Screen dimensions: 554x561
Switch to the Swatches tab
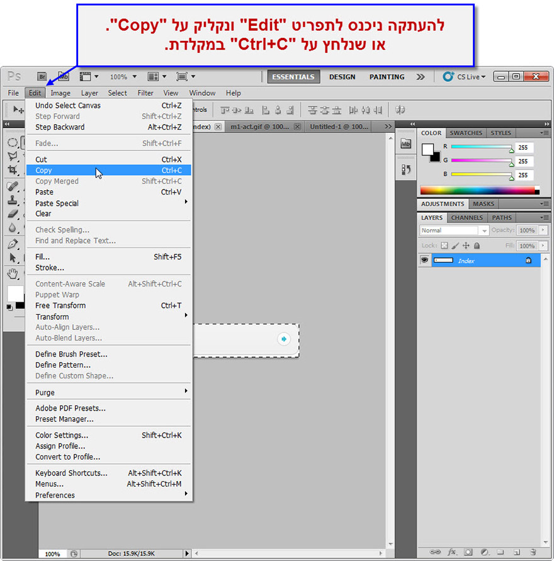tap(466, 133)
